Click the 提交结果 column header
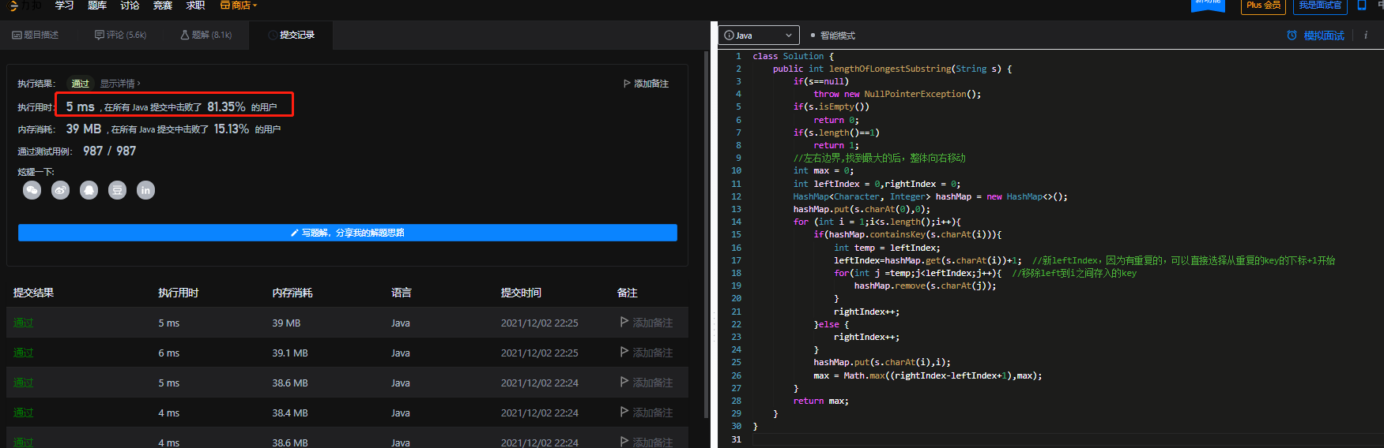Screen dimensions: 1384x448 click(x=33, y=293)
